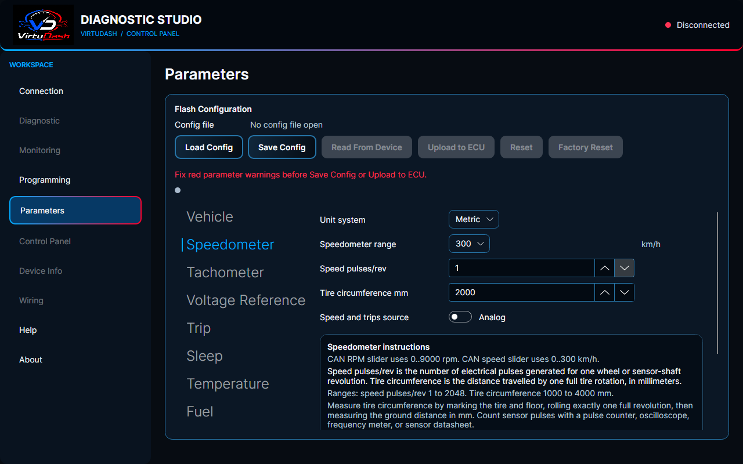Select the Temperature parameter category
The image size is (743, 464).
[x=228, y=384]
